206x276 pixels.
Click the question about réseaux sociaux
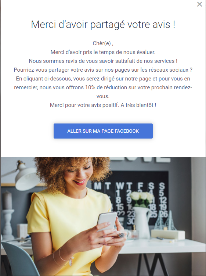pyautogui.click(x=103, y=70)
